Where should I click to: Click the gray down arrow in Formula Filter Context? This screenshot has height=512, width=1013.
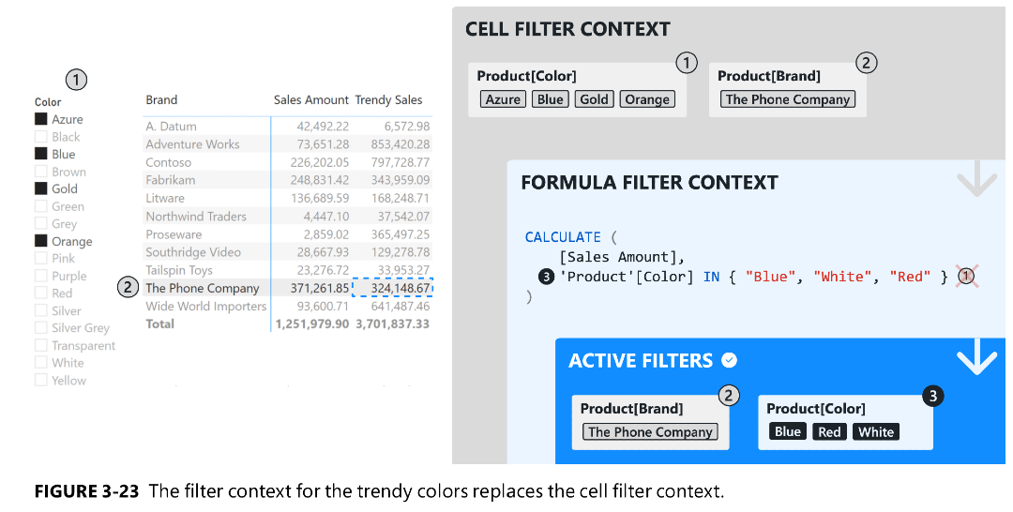click(x=975, y=181)
